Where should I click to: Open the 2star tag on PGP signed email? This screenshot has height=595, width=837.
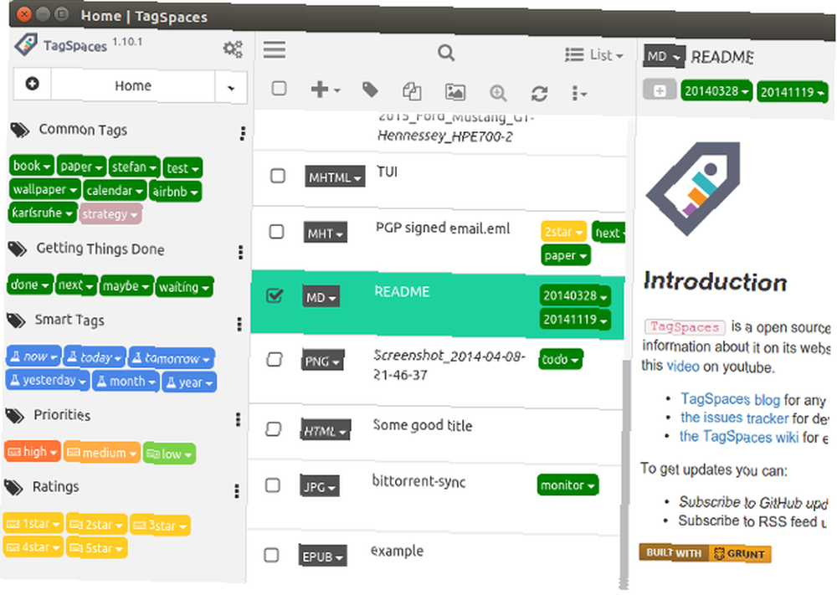tap(563, 232)
